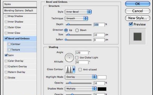This screenshot has height=95, width=153.
Task: Click the white highlight color swatch
Action: 102,77
